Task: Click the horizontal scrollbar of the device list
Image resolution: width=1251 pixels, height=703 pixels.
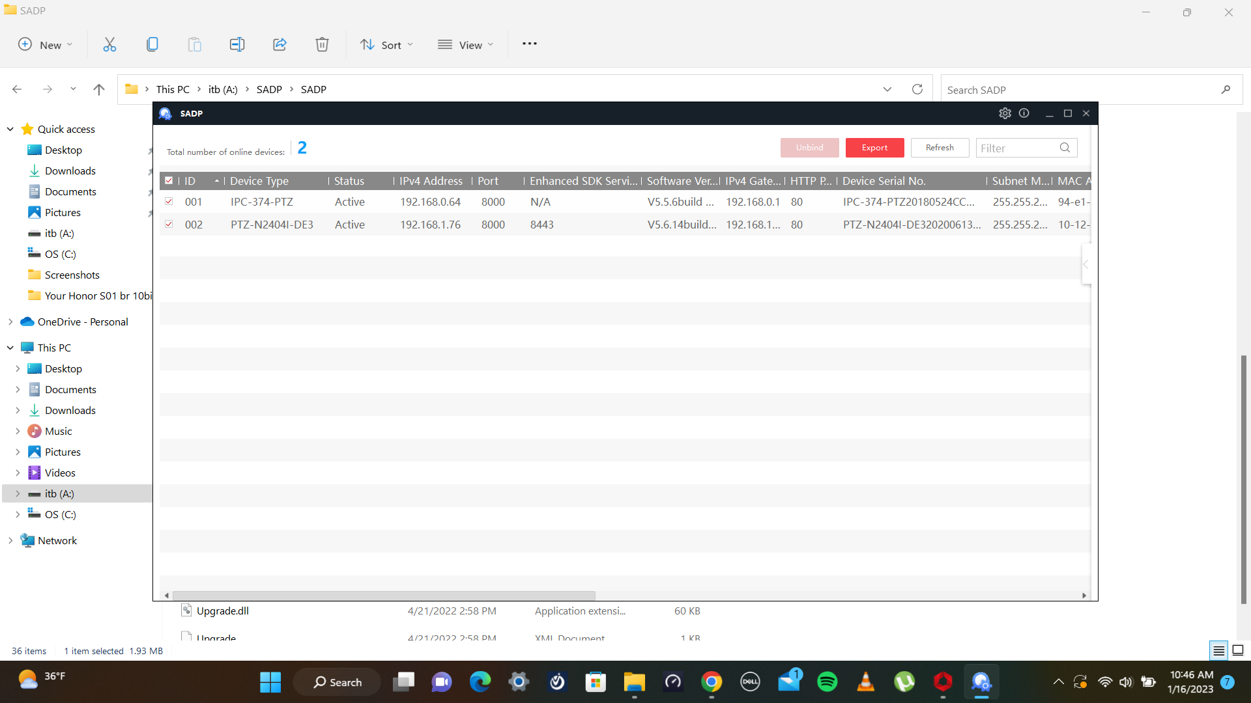Action: (384, 596)
